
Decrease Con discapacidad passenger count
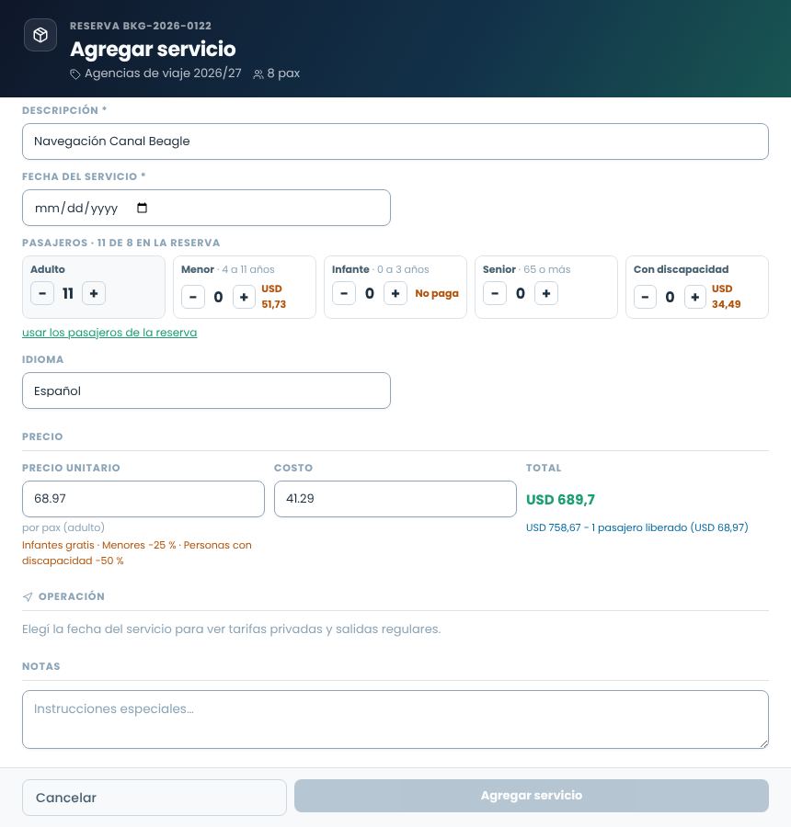pos(645,297)
